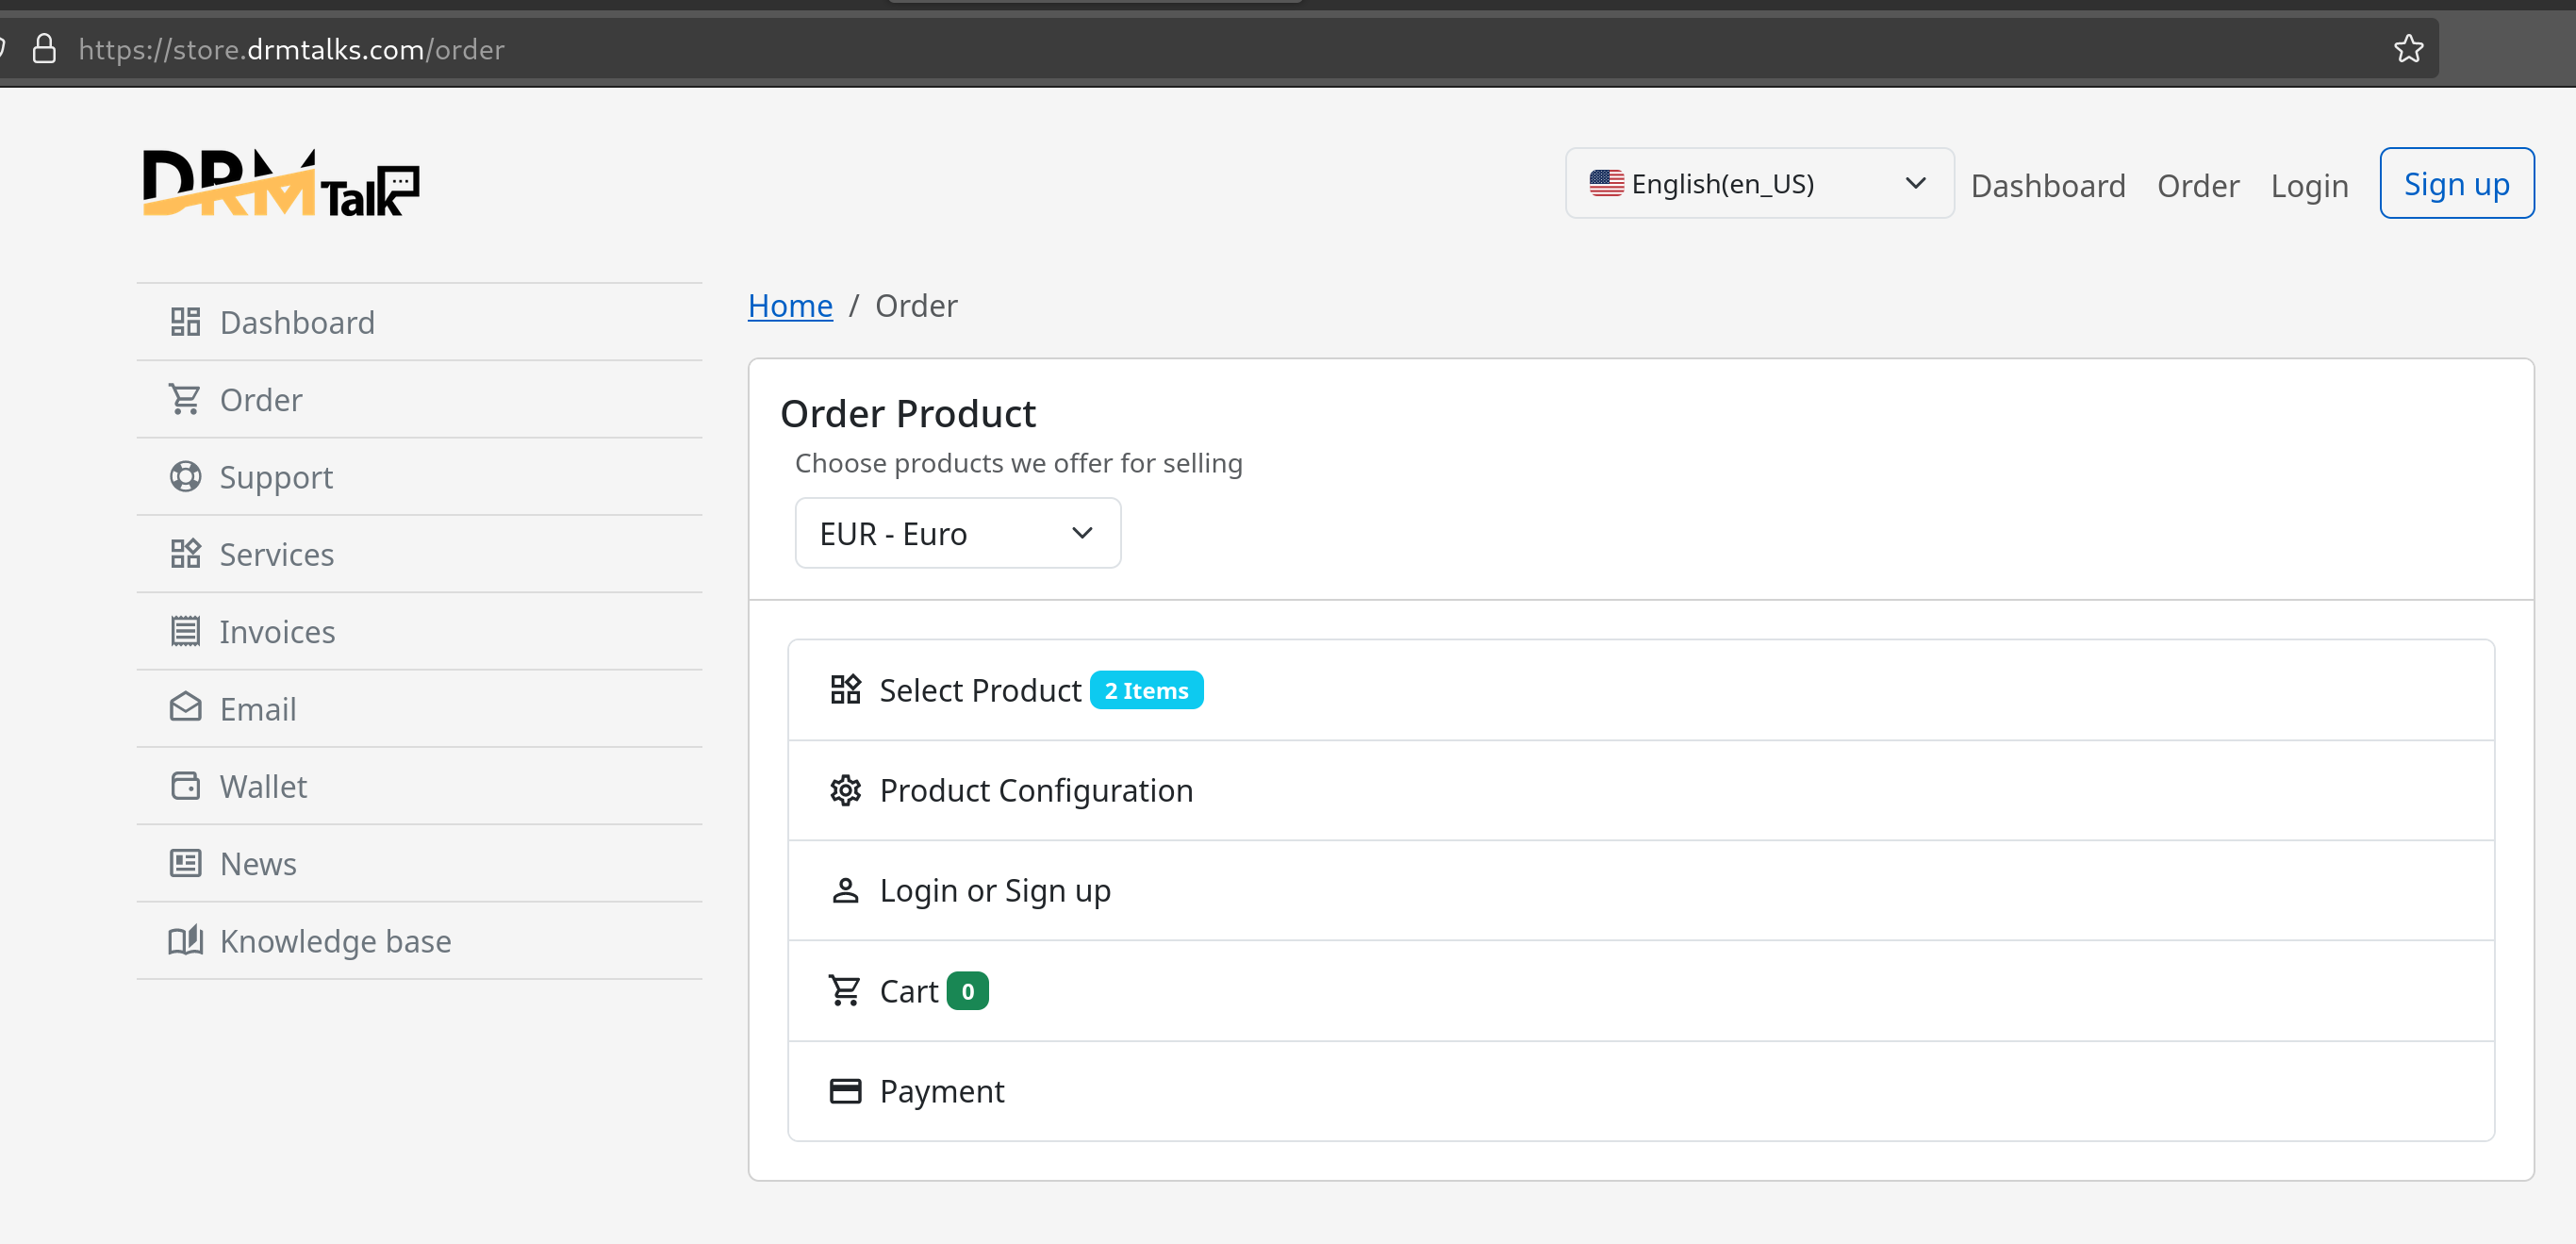
Task: Open Services in the sidebar menu
Action: coord(276,554)
